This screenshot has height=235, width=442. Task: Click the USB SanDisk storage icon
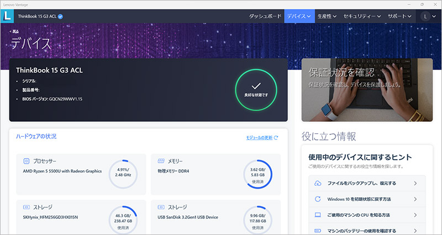(x=161, y=207)
